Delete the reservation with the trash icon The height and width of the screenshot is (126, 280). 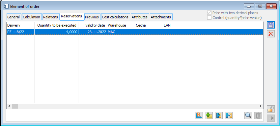tap(258, 115)
